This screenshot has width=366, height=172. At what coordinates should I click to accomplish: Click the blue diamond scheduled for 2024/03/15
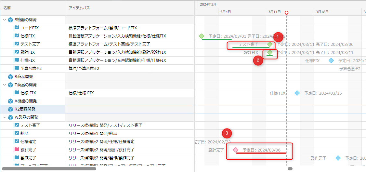297,93
